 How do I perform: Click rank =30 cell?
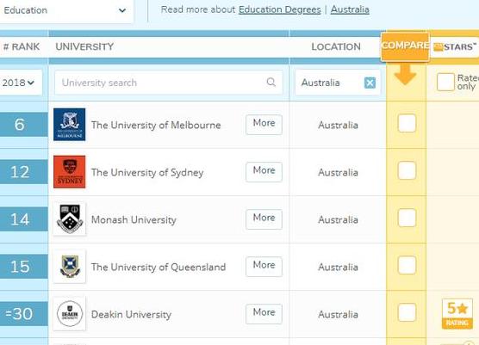pos(24,313)
